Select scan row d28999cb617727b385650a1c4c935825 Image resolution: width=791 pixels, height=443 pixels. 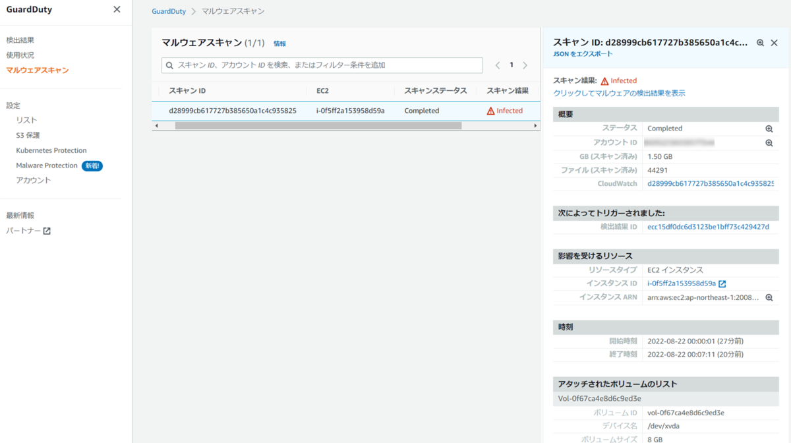346,111
